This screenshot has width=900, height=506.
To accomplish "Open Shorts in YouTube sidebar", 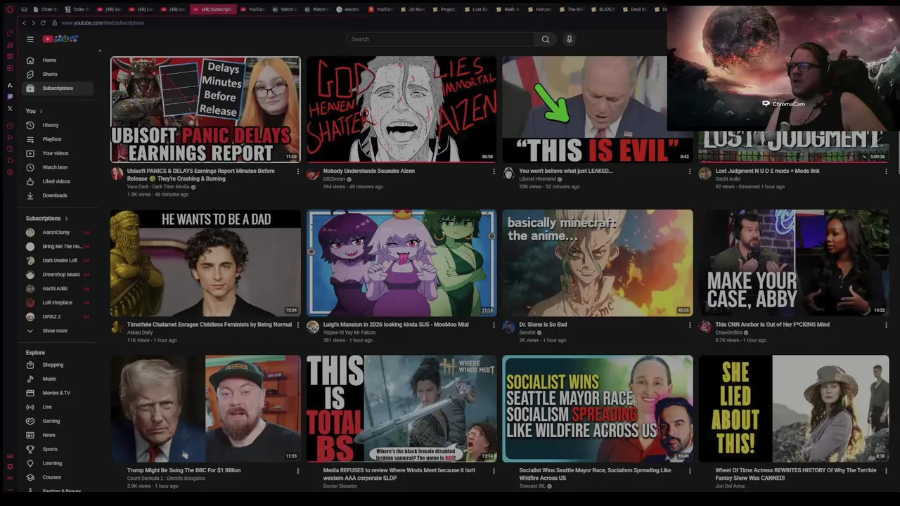I will [58, 74].
